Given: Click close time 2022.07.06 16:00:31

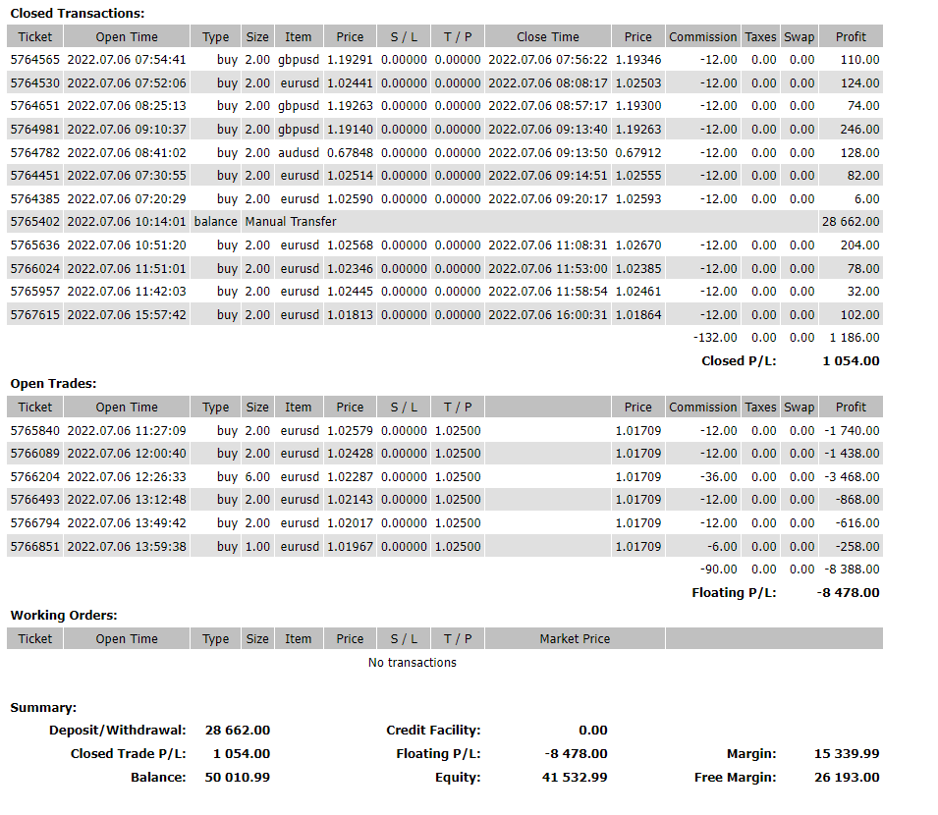Looking at the screenshot, I should [x=548, y=314].
